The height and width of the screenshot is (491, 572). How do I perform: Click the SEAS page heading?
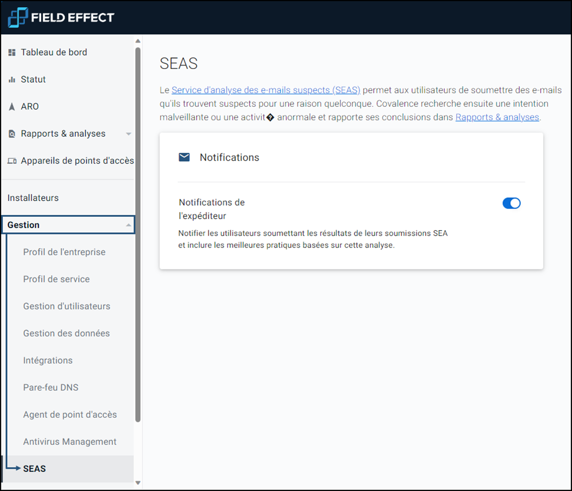pyautogui.click(x=179, y=64)
